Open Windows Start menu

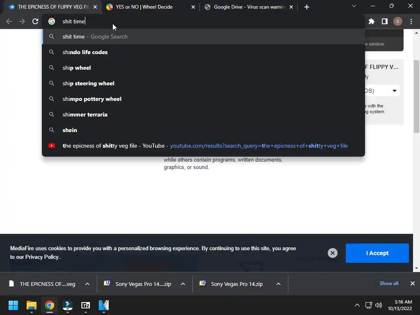tap(13, 305)
